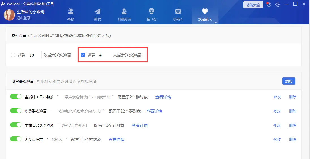Image resolution: width=310 pixels, height=159 pixels.
Task: Open the 功能大全 button
Action: [253, 5]
